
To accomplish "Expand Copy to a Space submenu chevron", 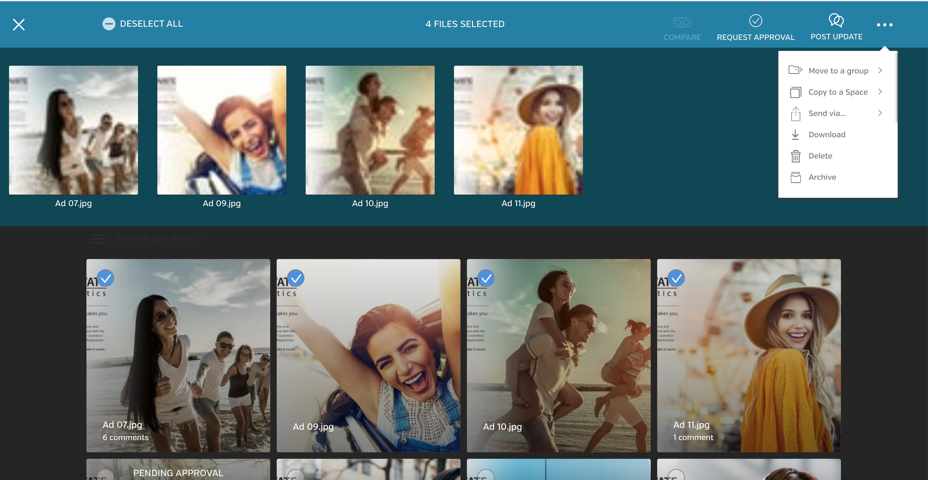I will pyautogui.click(x=880, y=91).
